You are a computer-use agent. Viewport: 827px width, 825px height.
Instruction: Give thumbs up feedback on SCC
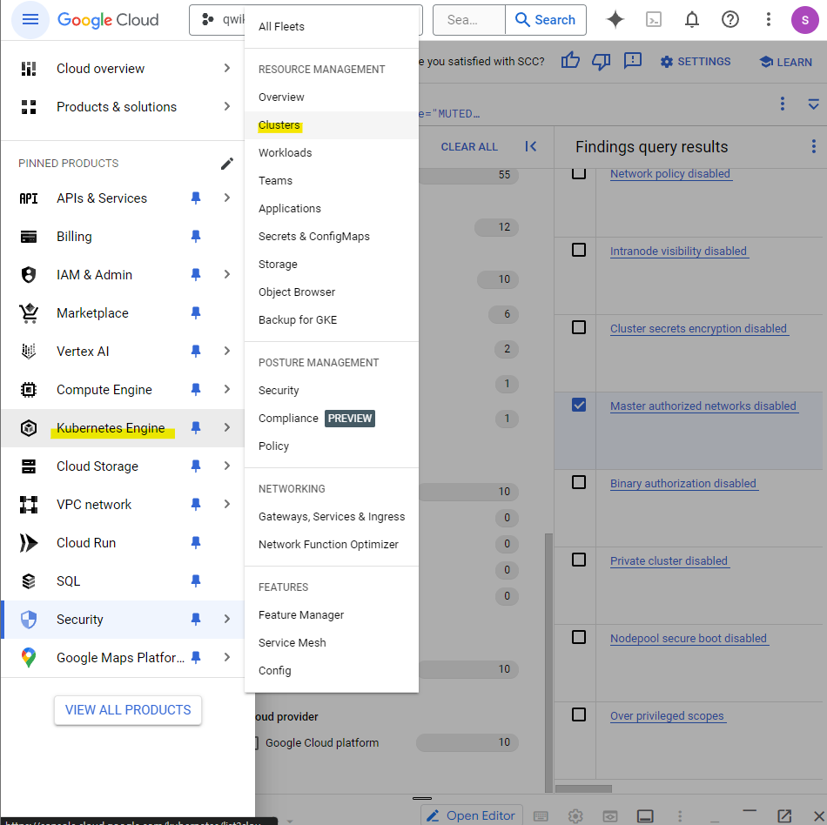(570, 61)
